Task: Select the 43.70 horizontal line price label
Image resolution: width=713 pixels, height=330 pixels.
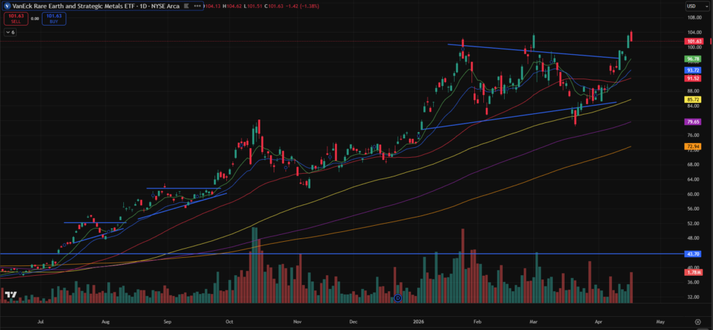Action: click(693, 254)
